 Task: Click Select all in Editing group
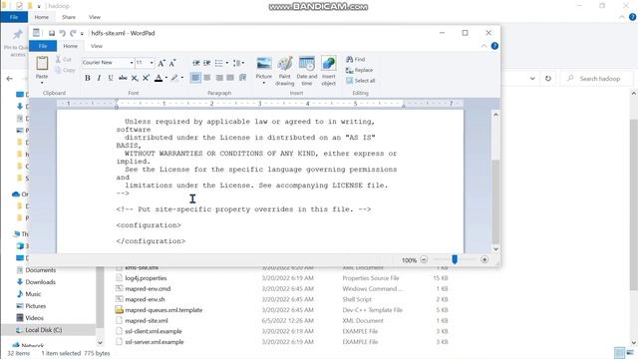pos(361,81)
